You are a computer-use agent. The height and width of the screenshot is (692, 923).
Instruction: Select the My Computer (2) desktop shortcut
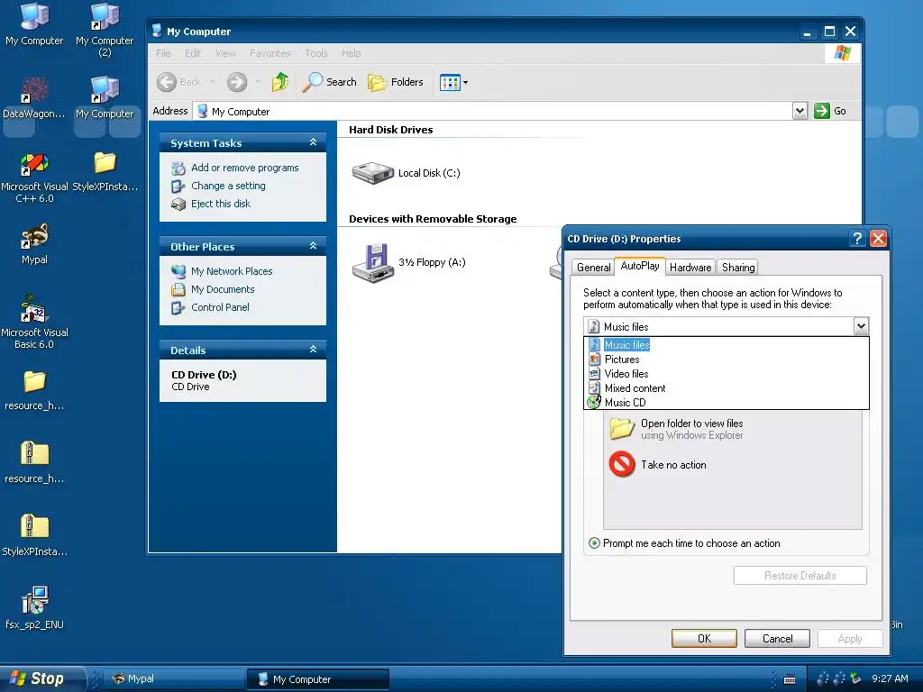point(105,30)
